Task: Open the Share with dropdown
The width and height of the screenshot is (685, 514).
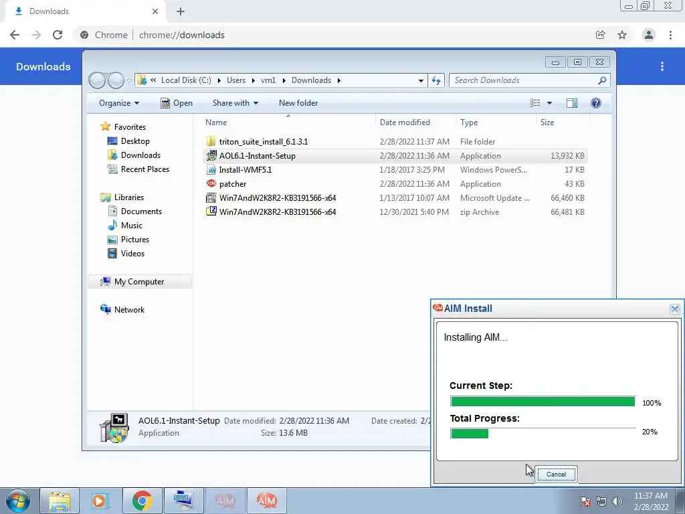Action: (235, 102)
